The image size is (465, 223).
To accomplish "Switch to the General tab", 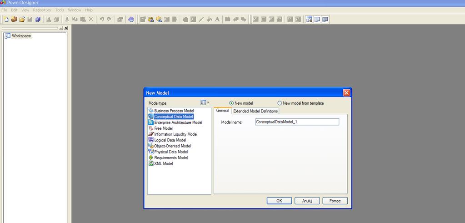I will coord(223,111).
